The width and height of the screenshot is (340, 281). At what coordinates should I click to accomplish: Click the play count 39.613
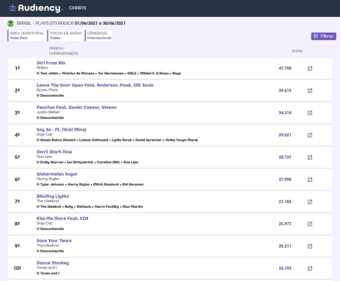[x=285, y=91]
